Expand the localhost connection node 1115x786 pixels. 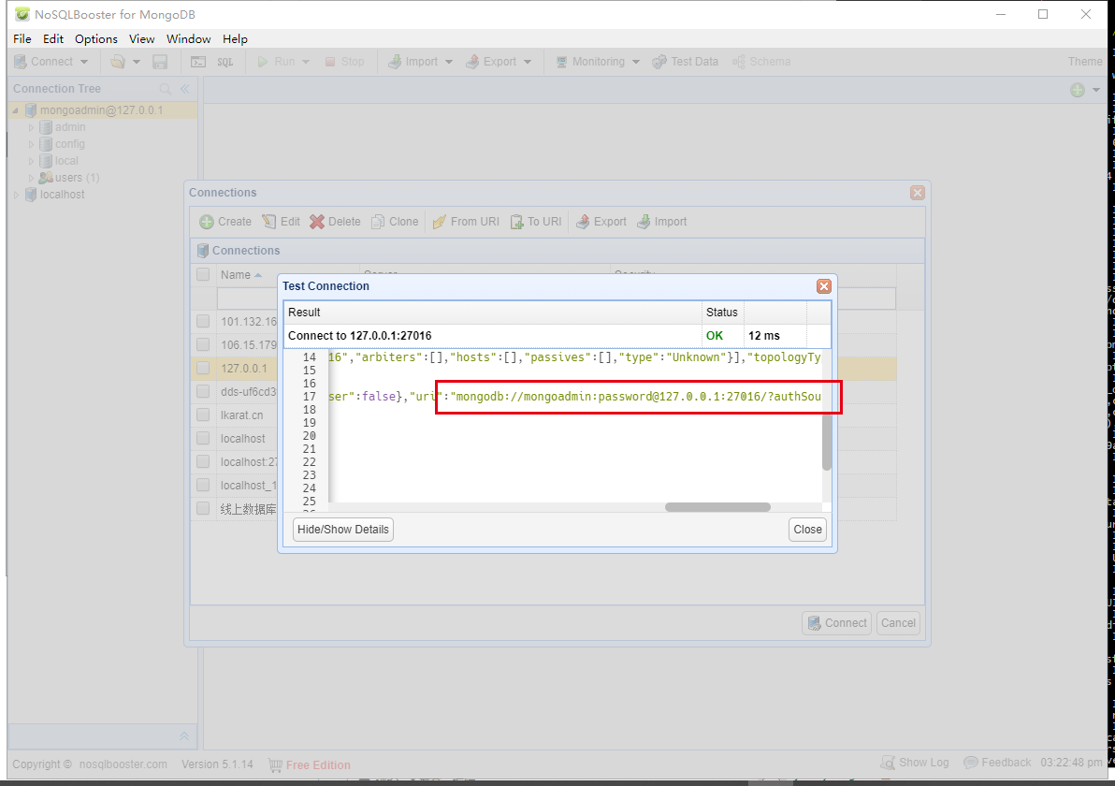[16, 195]
